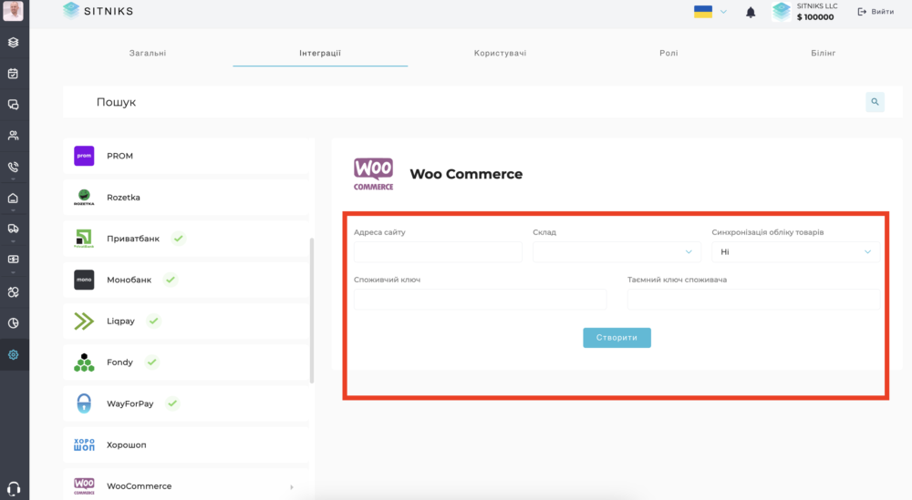The width and height of the screenshot is (912, 500).
Task: Click the green checkmark next to Приватбанк
Action: (x=179, y=238)
